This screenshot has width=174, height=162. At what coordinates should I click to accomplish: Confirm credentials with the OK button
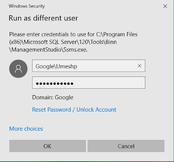coord(47,146)
